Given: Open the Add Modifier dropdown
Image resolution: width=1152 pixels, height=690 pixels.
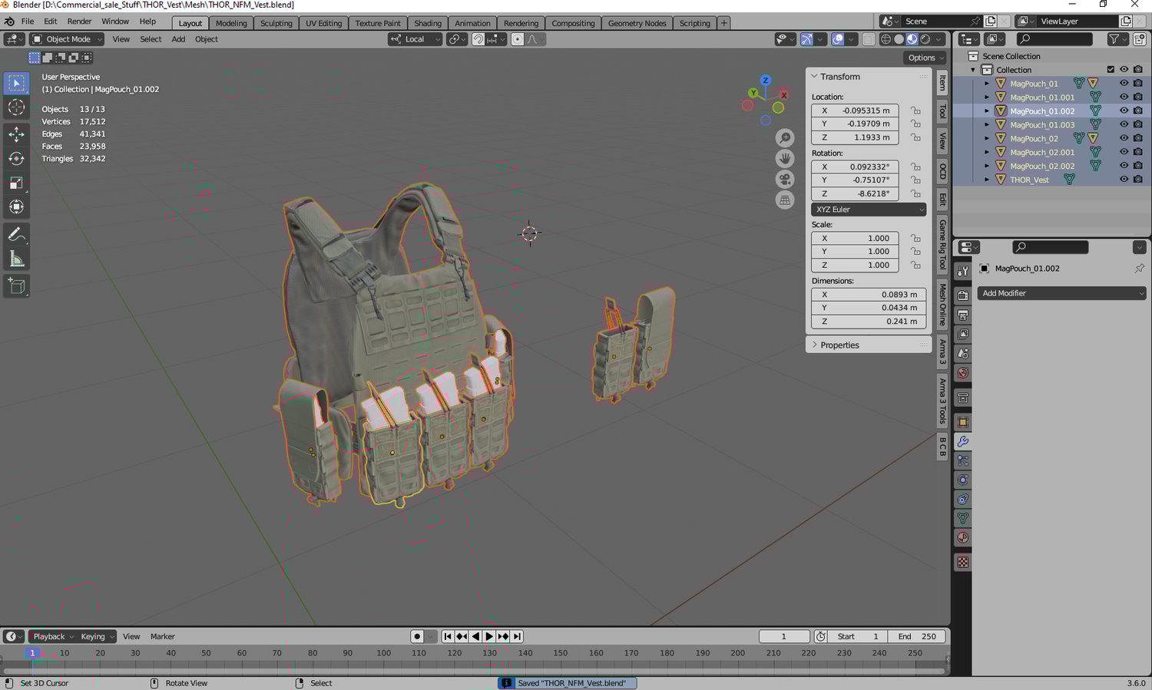Looking at the screenshot, I should point(1062,293).
